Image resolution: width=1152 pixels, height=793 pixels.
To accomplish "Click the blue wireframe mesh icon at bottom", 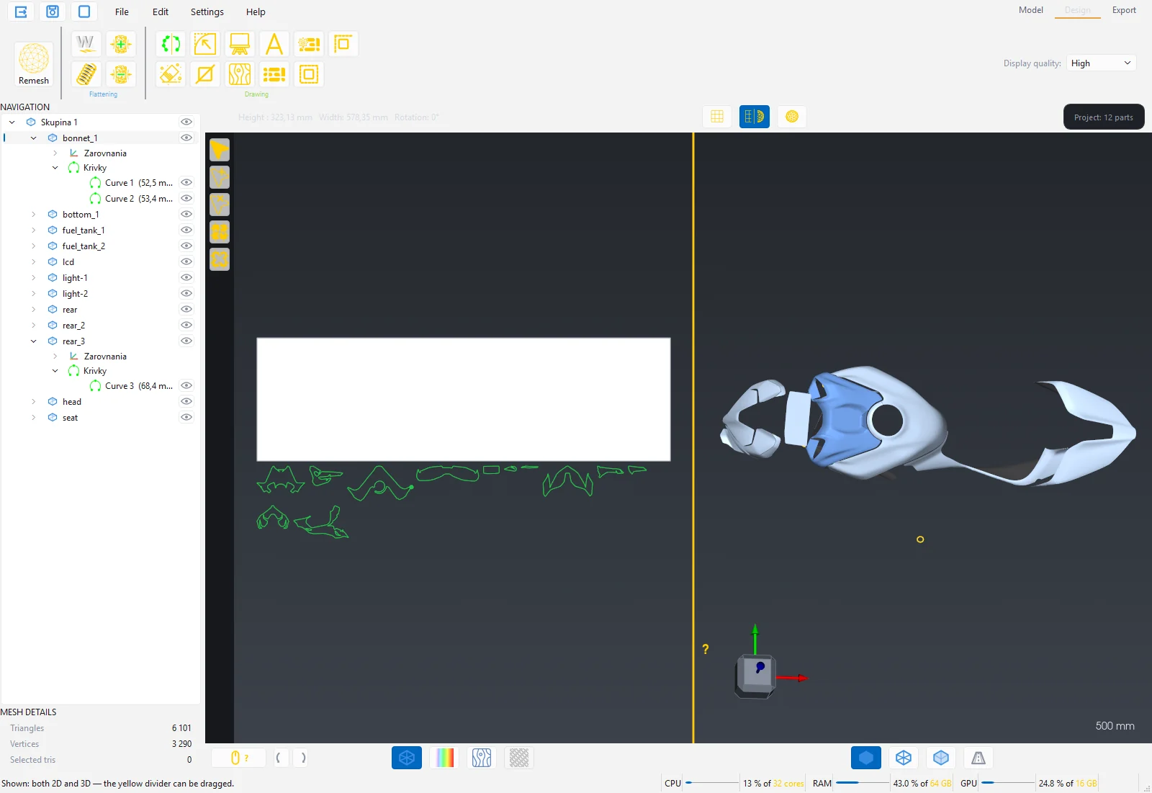I will (407, 758).
